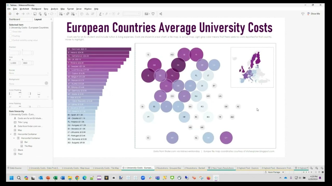Open the 1 University Costs - Tile Map tab
Viewport: 332px width, 186px height.
(x=106, y=168)
